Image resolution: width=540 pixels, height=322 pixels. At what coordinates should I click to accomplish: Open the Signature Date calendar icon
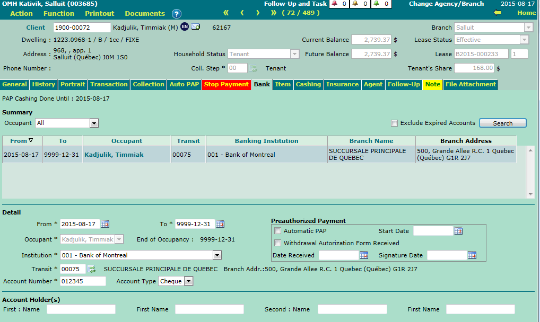click(472, 255)
